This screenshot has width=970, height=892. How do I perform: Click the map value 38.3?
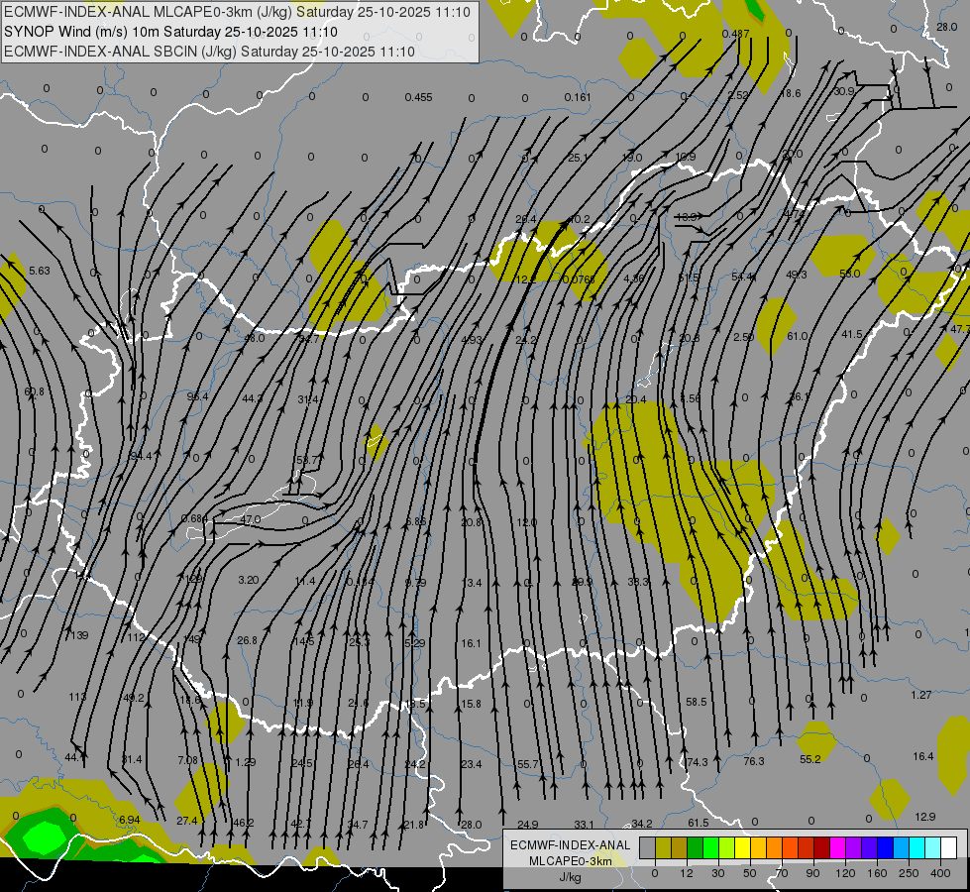coord(638,582)
